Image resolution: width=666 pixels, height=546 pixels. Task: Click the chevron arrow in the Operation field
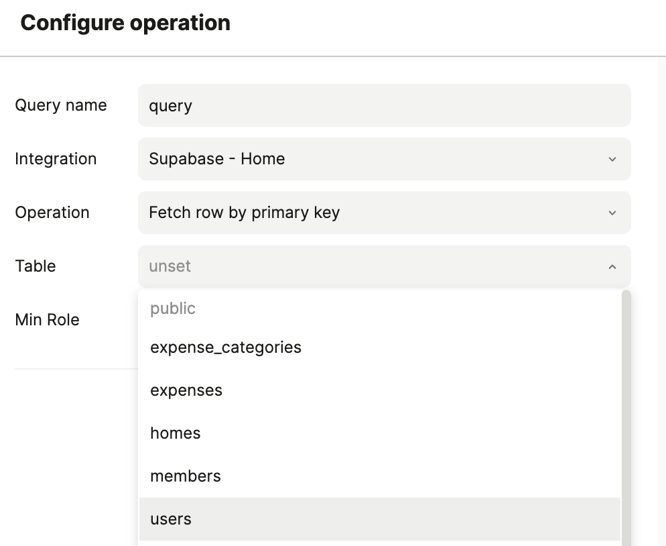coord(612,213)
